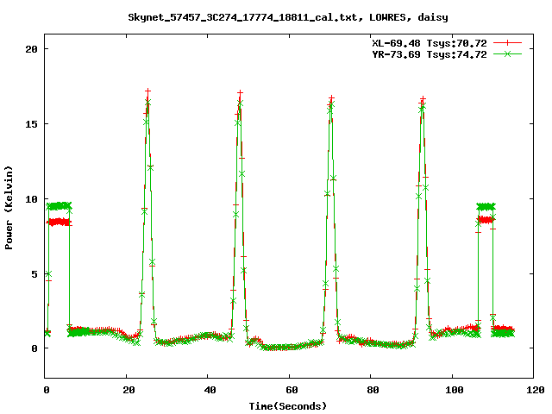
Task: Click y-axis tick label 10
Action: [31, 199]
